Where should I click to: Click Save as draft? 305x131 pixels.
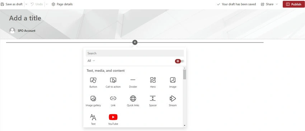pos(12,4)
